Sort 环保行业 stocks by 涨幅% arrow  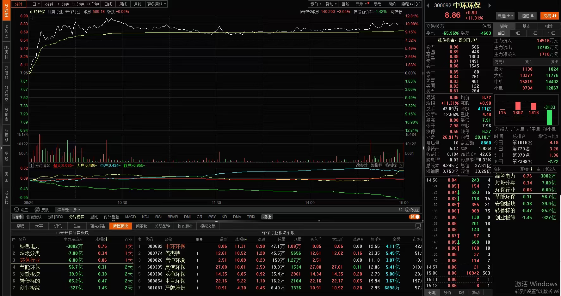(x=241, y=239)
